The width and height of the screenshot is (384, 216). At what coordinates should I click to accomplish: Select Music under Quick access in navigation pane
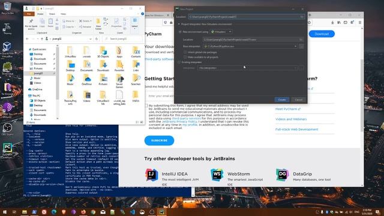(x=37, y=78)
